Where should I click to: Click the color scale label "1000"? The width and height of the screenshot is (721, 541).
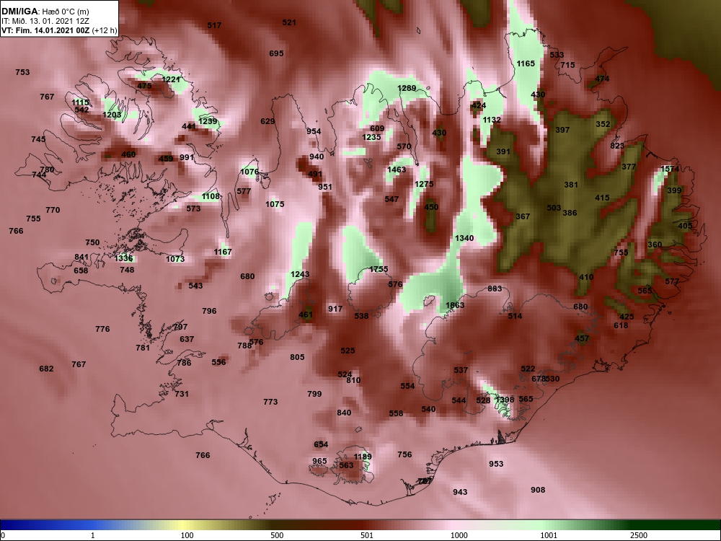tap(459, 535)
